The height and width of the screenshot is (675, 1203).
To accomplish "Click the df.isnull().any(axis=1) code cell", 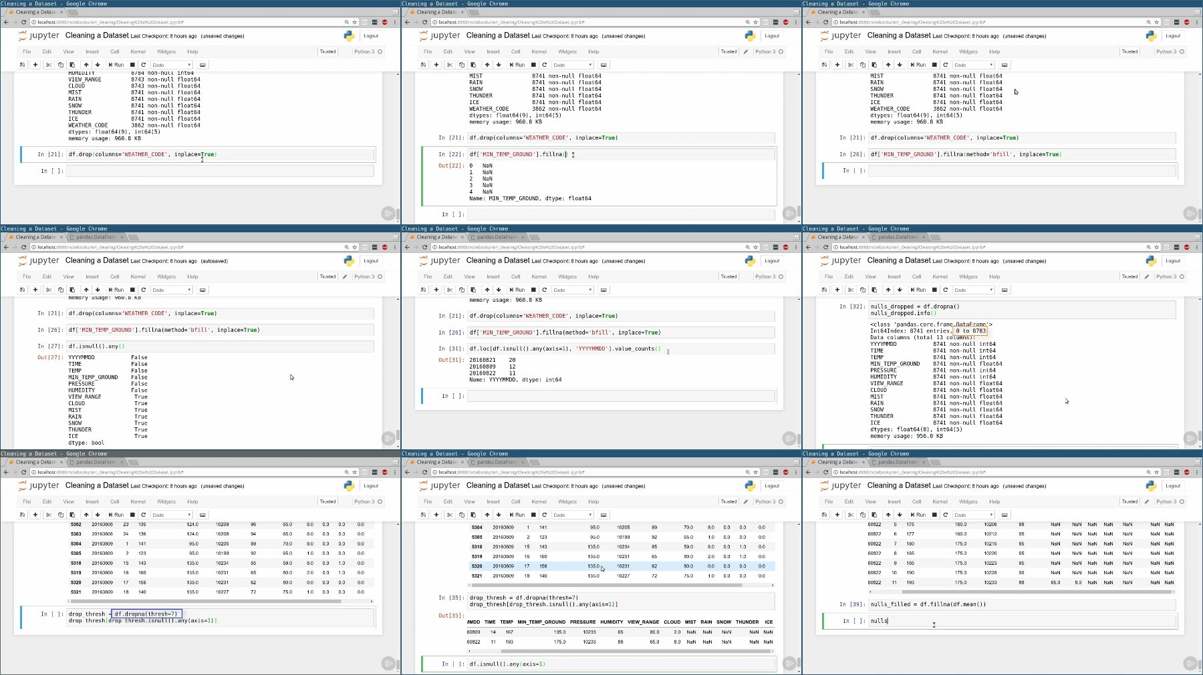I will [x=621, y=664].
